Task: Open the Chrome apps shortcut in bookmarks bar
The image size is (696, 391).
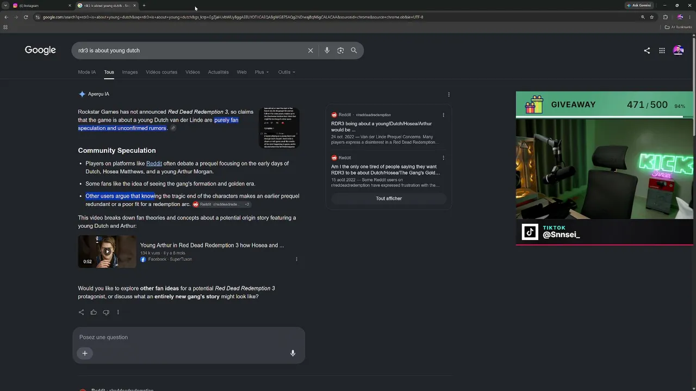Action: pos(5,27)
